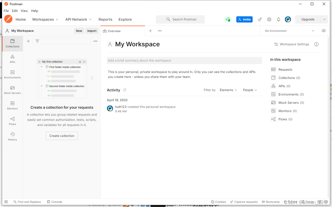Go to the Home page
Image resolution: width=332 pixels, height=207 pixels.
(21, 19)
